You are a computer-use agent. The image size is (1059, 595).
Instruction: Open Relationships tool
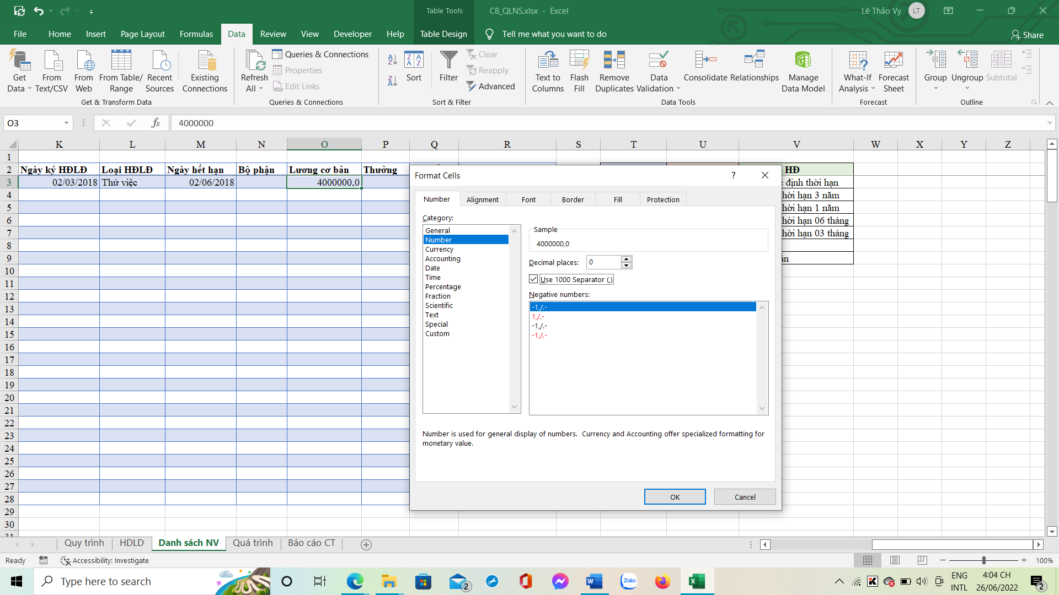point(754,66)
